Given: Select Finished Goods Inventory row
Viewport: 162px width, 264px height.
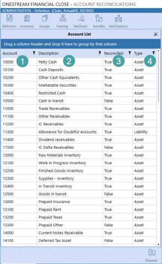Looking at the screenshot, I should tap(79, 171).
